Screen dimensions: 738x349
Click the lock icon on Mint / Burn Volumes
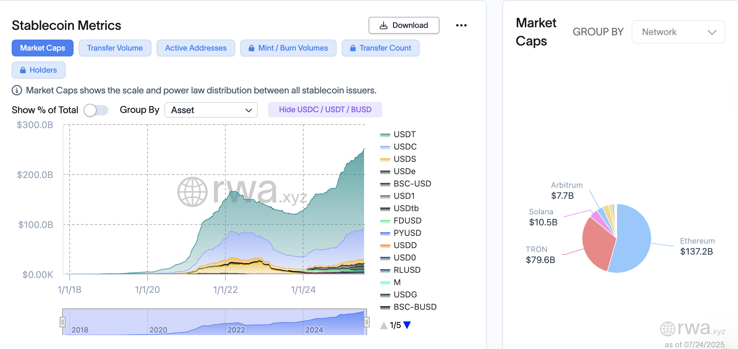252,48
